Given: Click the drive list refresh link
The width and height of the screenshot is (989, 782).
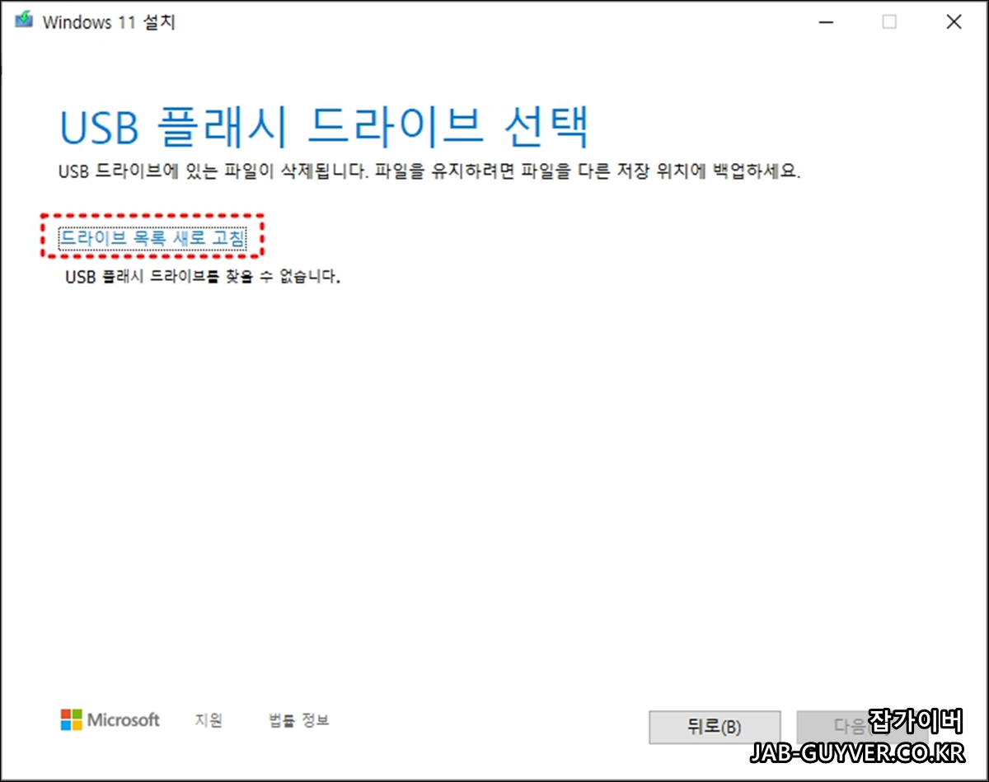Looking at the screenshot, I should [x=152, y=238].
